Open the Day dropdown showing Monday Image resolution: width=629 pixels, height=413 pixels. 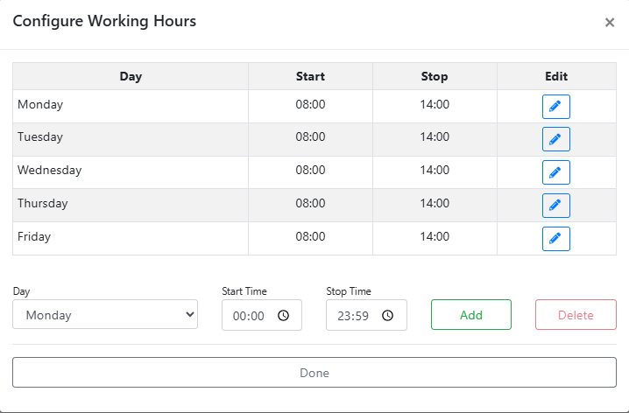pos(105,314)
